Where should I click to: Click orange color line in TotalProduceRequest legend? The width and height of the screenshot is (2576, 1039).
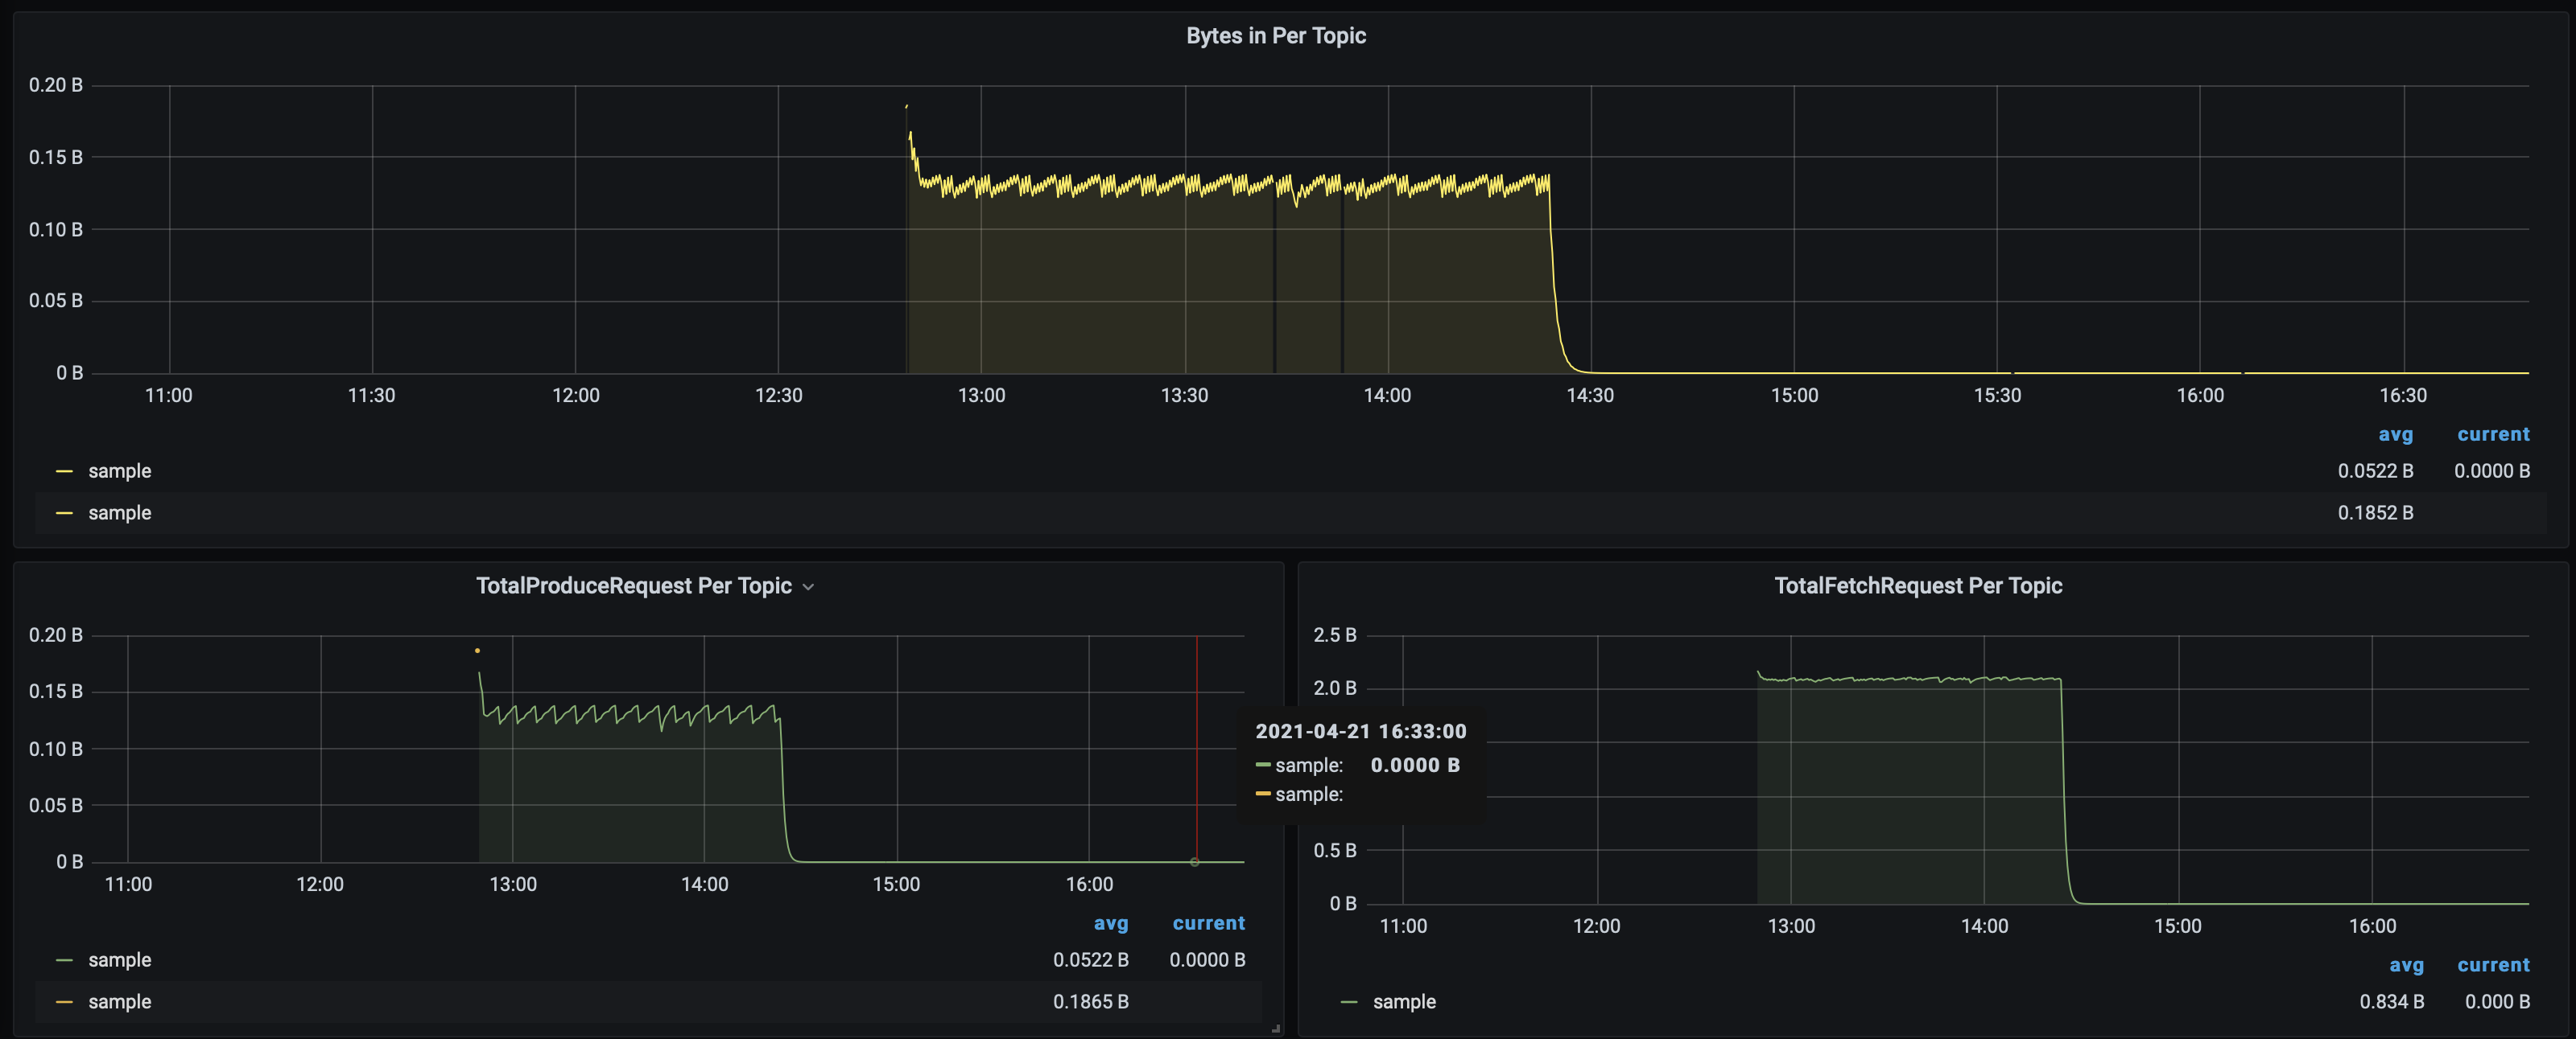point(65,1002)
